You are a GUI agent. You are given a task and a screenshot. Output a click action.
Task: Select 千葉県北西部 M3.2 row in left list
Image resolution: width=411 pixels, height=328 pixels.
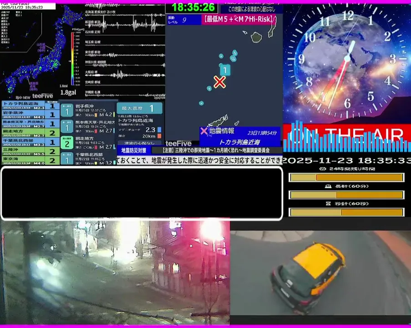coord(30,142)
